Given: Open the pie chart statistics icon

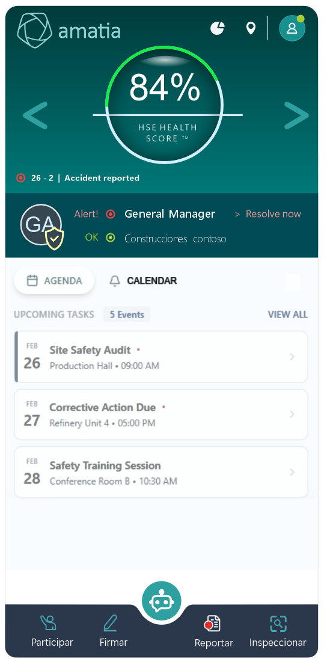Looking at the screenshot, I should (x=217, y=28).
